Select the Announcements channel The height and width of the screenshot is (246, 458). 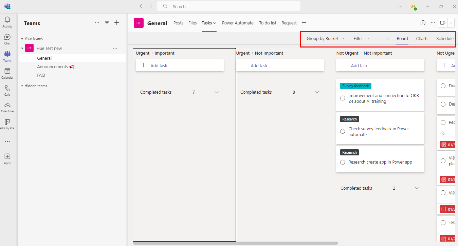tap(53, 67)
